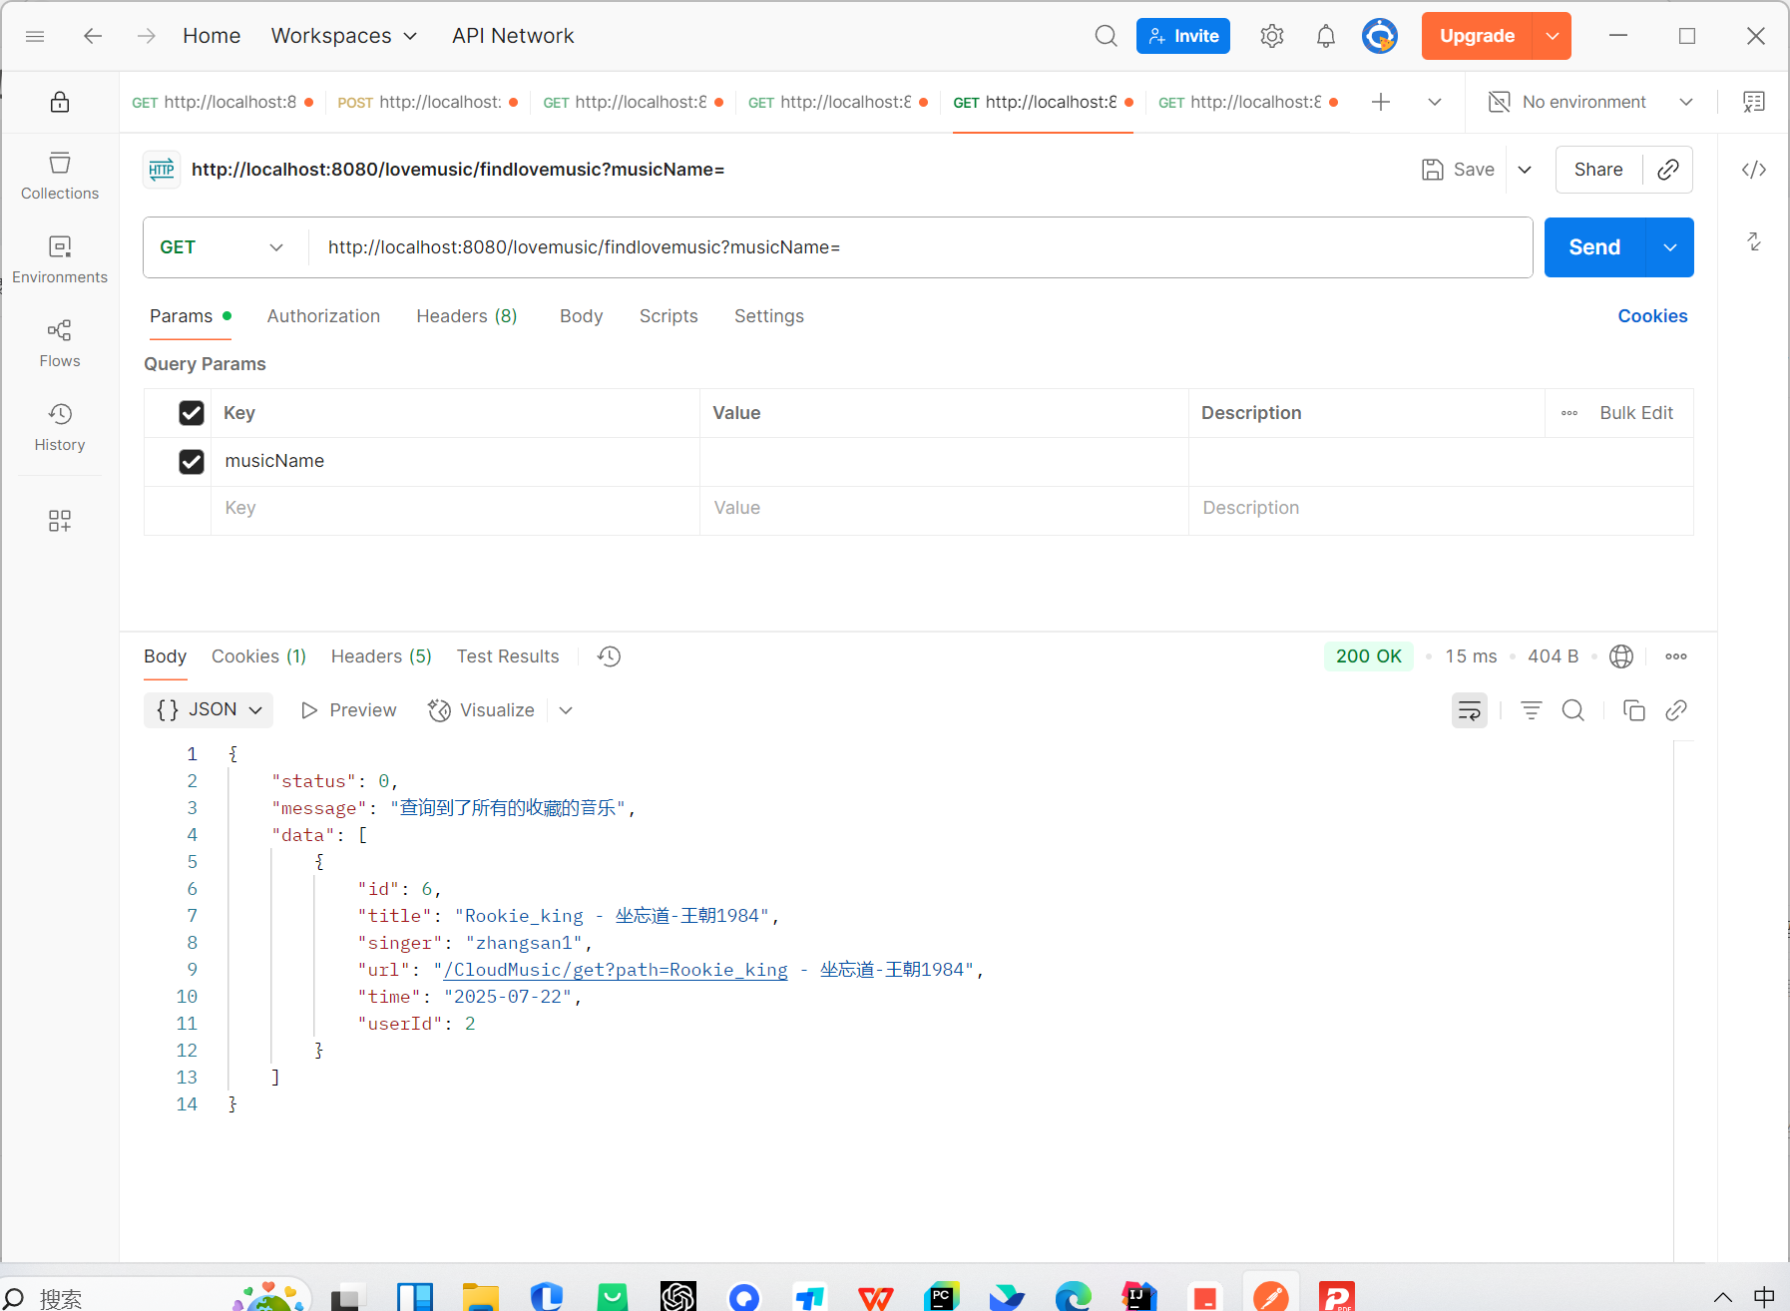Open History in the sidebar
The width and height of the screenshot is (1790, 1311).
[x=60, y=427]
